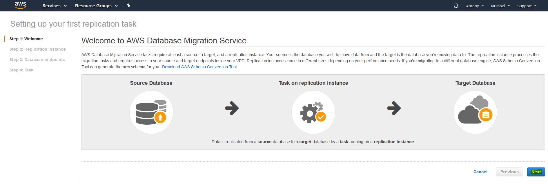Screen dimensions: 548x188
Task: Click the arrow after Source Database
Action: tap(232, 108)
